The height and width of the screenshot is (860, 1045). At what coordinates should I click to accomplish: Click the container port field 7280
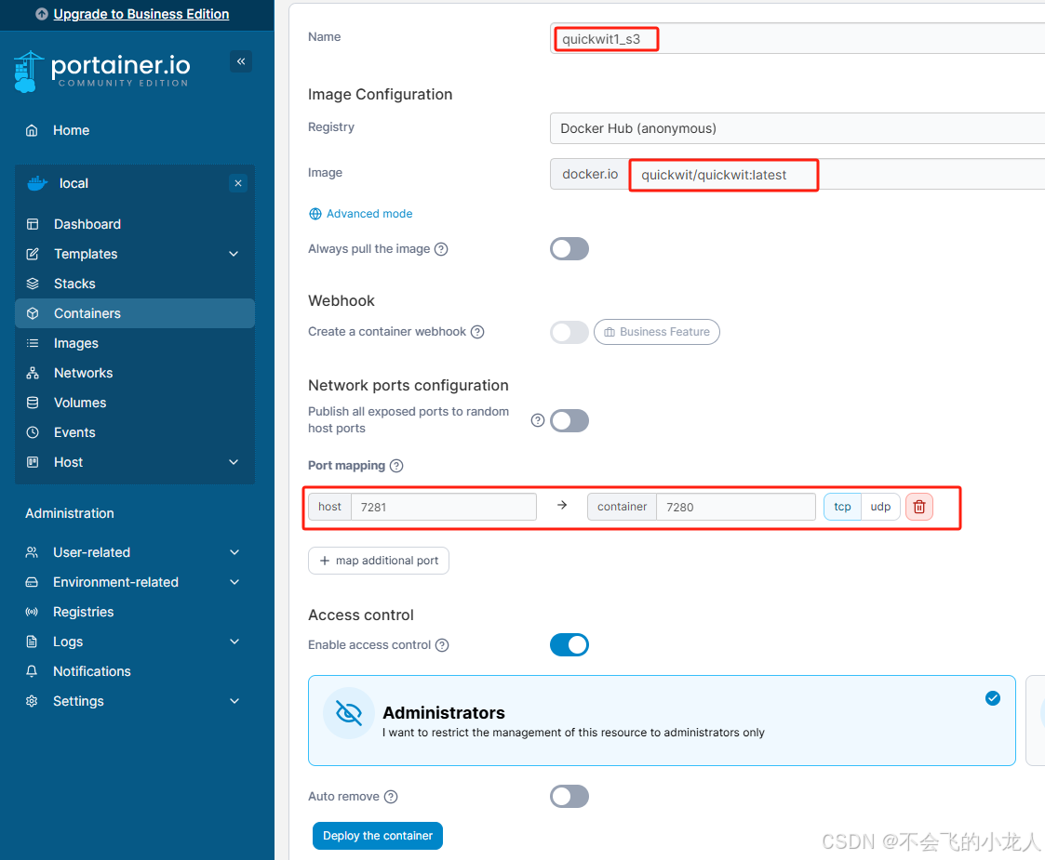coord(736,507)
